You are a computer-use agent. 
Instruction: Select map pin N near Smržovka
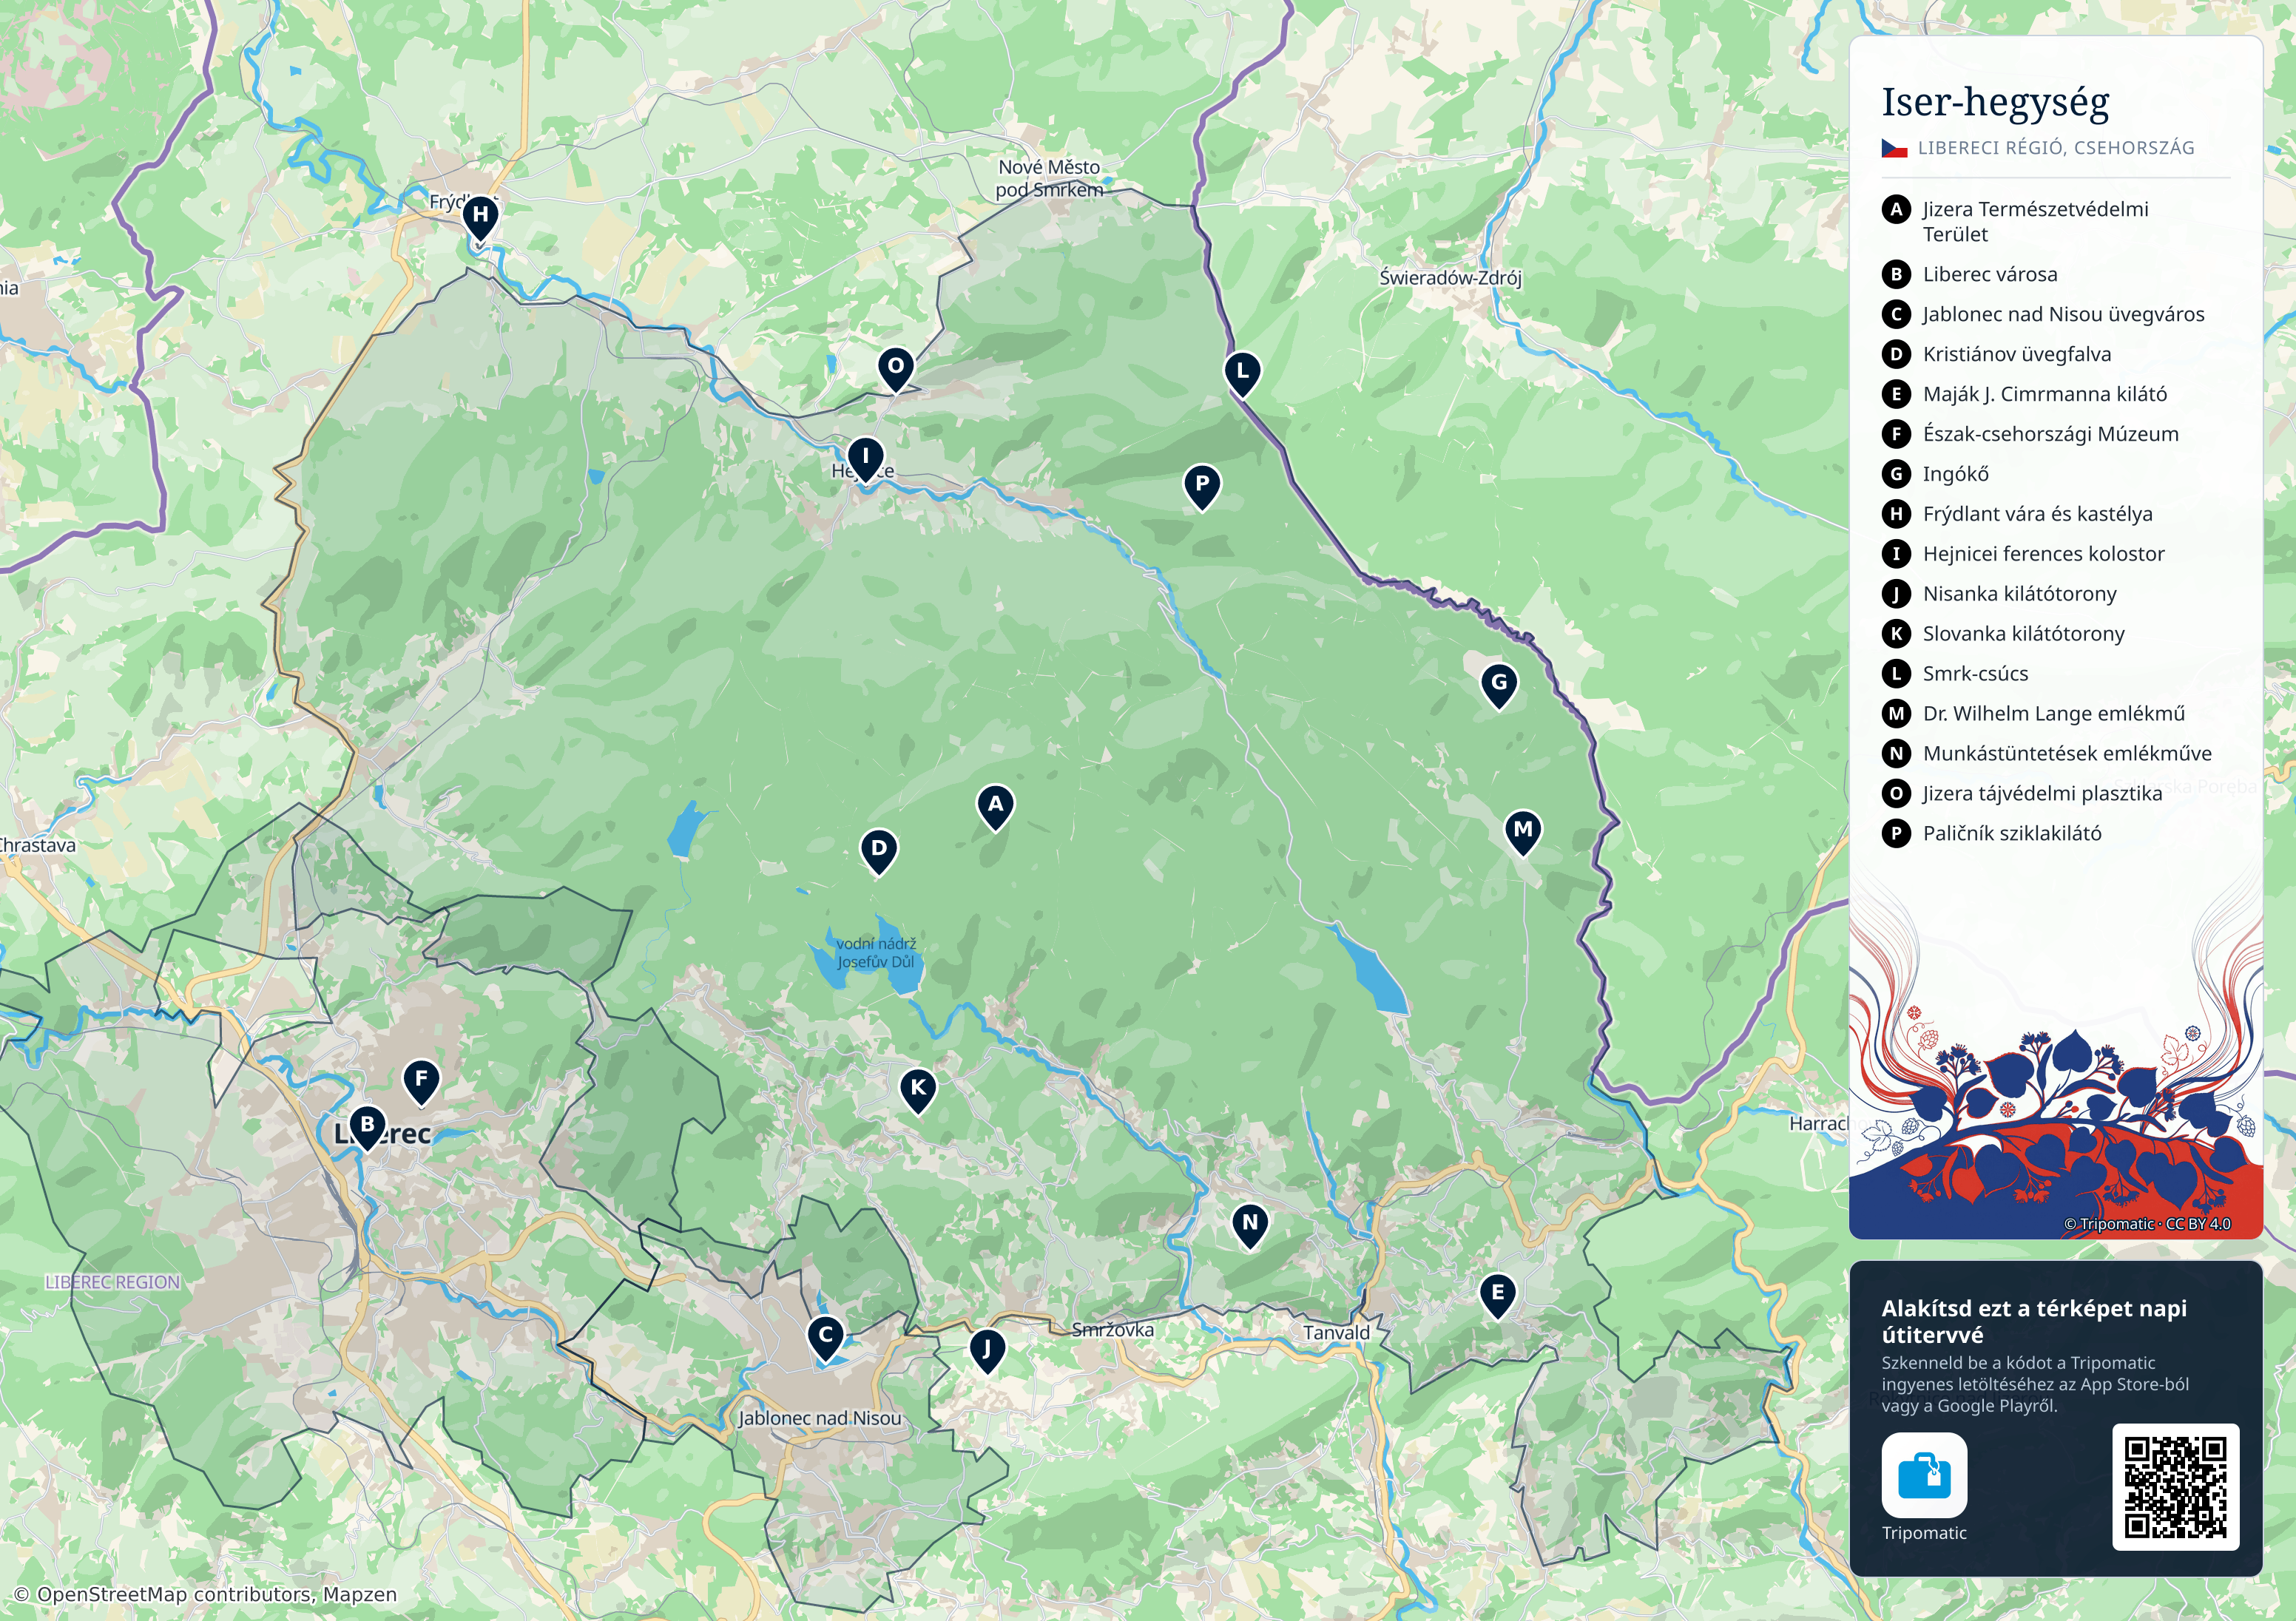click(x=1250, y=1226)
